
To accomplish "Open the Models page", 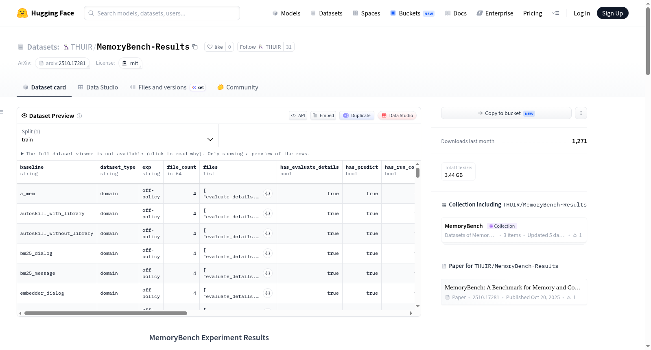I will click(286, 13).
